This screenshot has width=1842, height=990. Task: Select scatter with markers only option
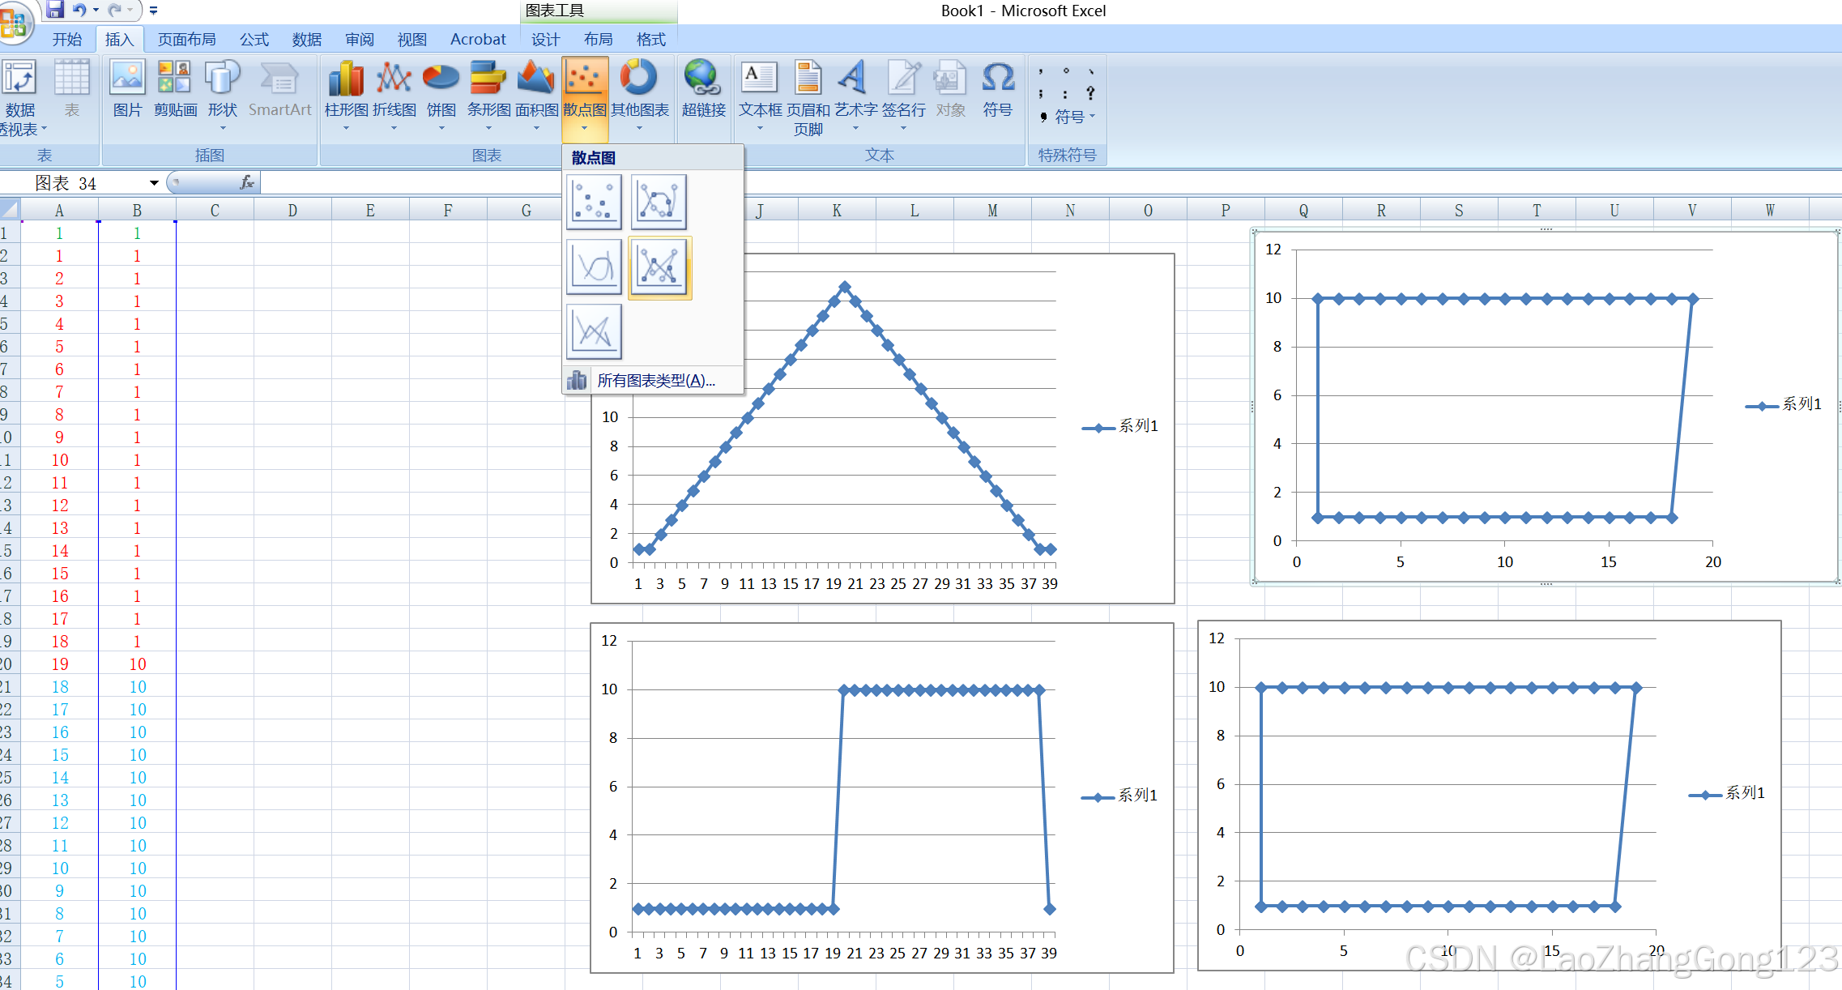595,202
